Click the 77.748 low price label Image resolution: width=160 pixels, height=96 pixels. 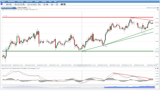pyautogui.click(x=84, y=52)
